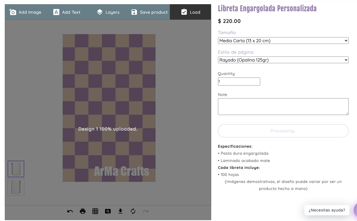357x221 pixels.
Task: Select the front cover notebook thumbnail
Action: click(16, 169)
